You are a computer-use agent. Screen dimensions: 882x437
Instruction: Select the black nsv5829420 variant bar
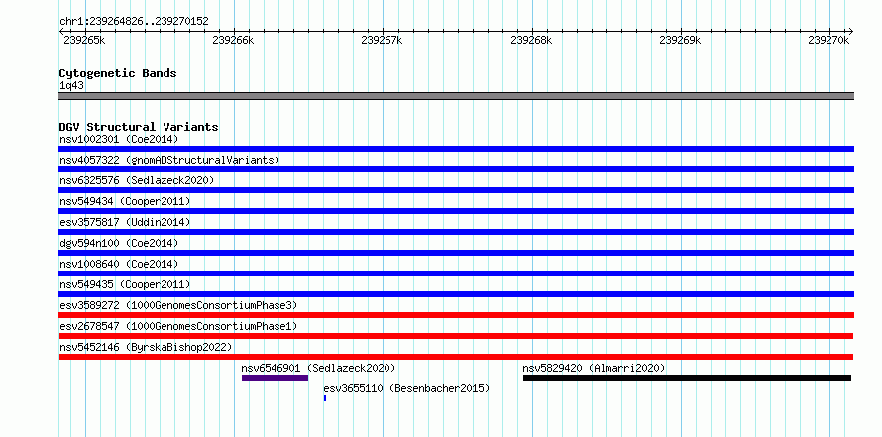click(687, 378)
